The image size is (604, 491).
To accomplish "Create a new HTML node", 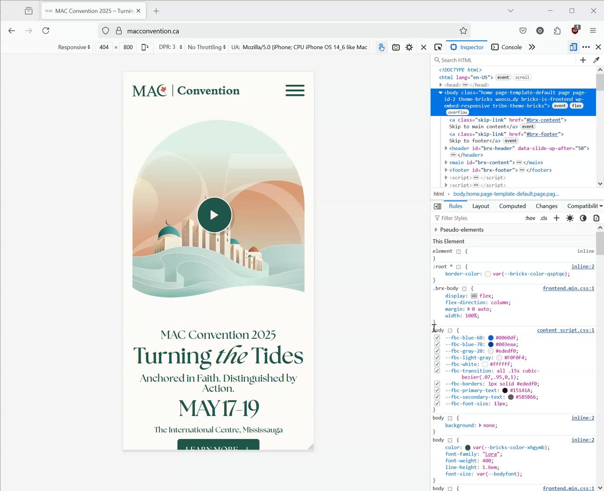I will [x=583, y=60].
